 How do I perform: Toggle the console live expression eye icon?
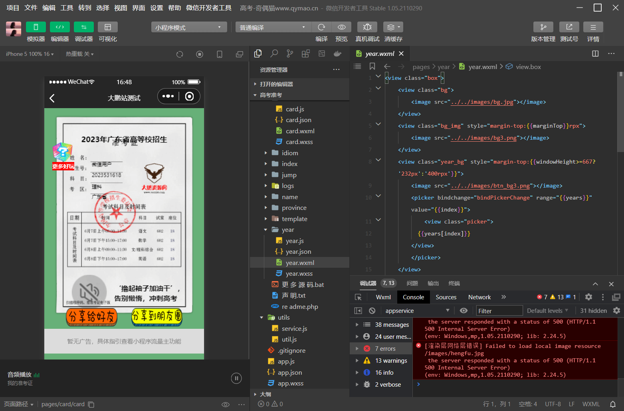coord(464,311)
